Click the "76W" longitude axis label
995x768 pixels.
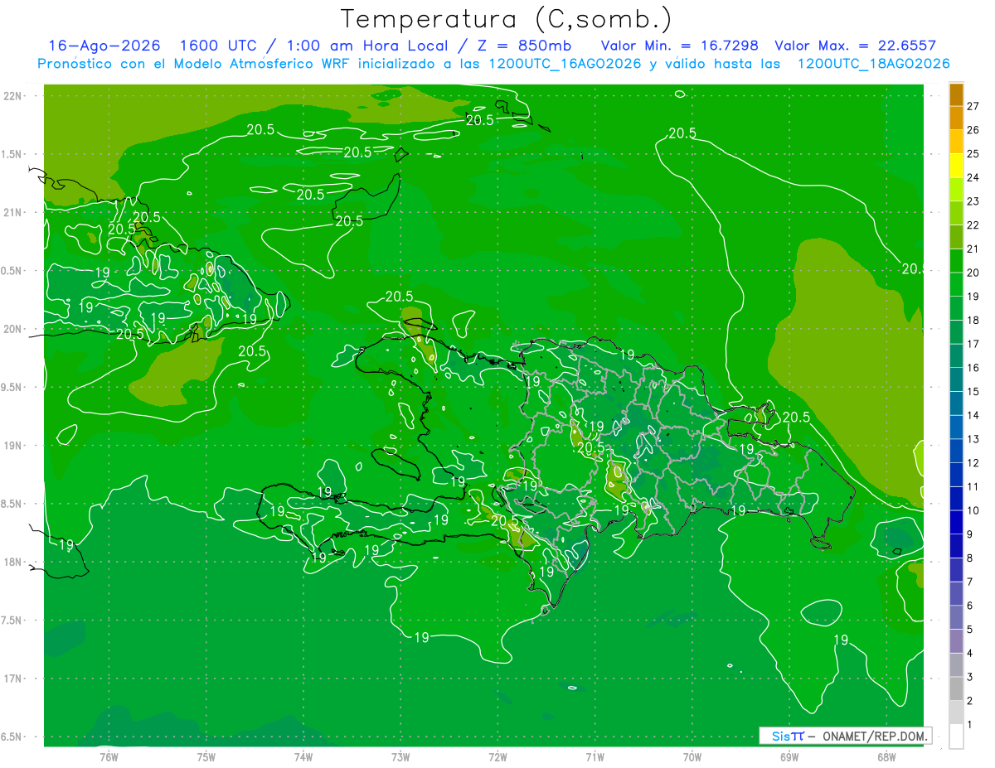(109, 756)
